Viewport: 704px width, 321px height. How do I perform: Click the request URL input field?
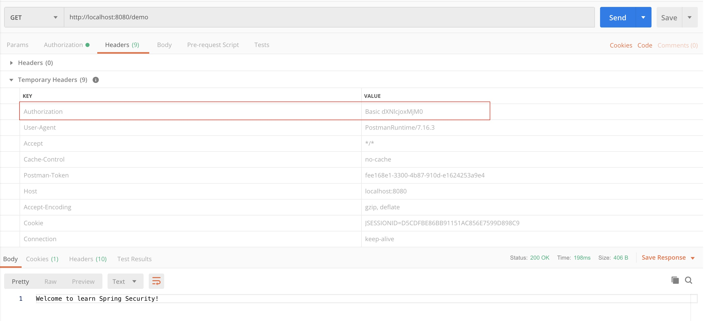328,17
